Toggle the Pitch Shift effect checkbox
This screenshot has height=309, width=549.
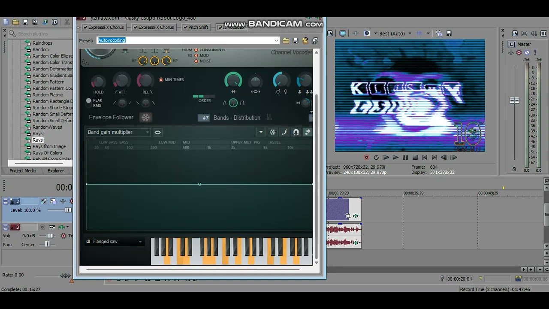pos(185,27)
